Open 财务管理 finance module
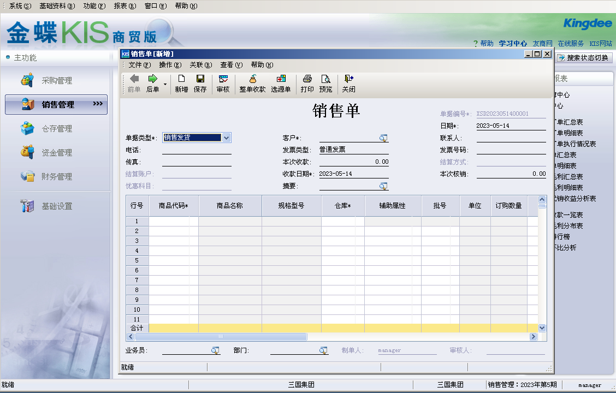 point(56,176)
